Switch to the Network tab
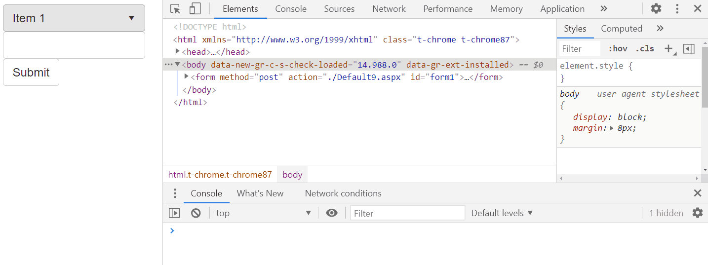Viewport: 708px width, 265px height. click(389, 9)
